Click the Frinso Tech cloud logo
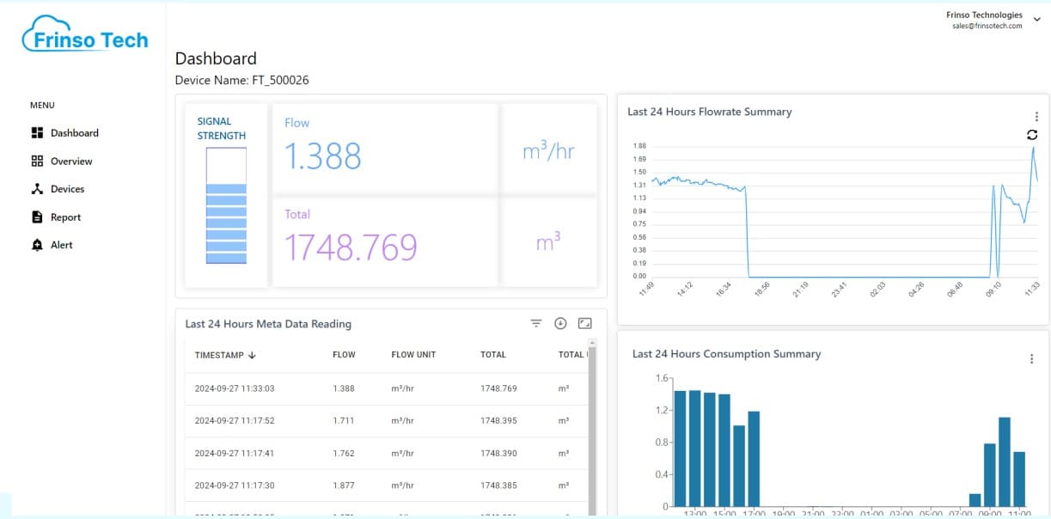The width and height of the screenshot is (1051, 519). [85, 34]
